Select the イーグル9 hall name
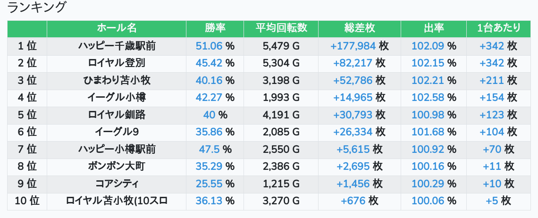The image size is (538, 218). pyautogui.click(x=117, y=132)
